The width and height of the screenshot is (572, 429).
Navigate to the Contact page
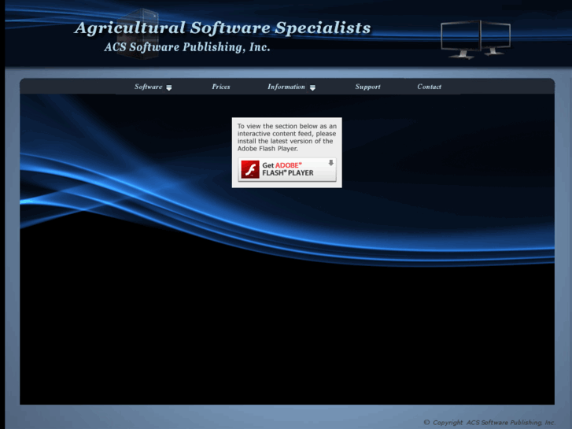429,87
